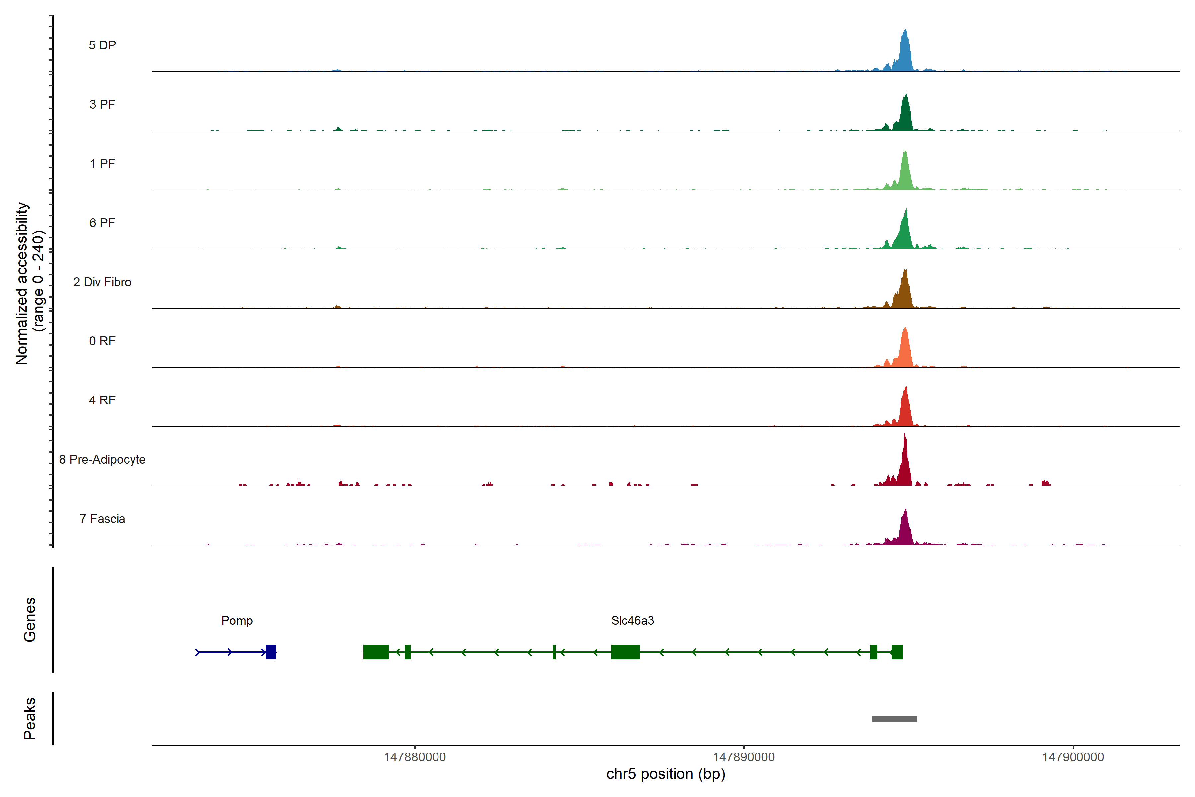
Task: Click the Slc46a3 gene label
Action: pos(633,621)
